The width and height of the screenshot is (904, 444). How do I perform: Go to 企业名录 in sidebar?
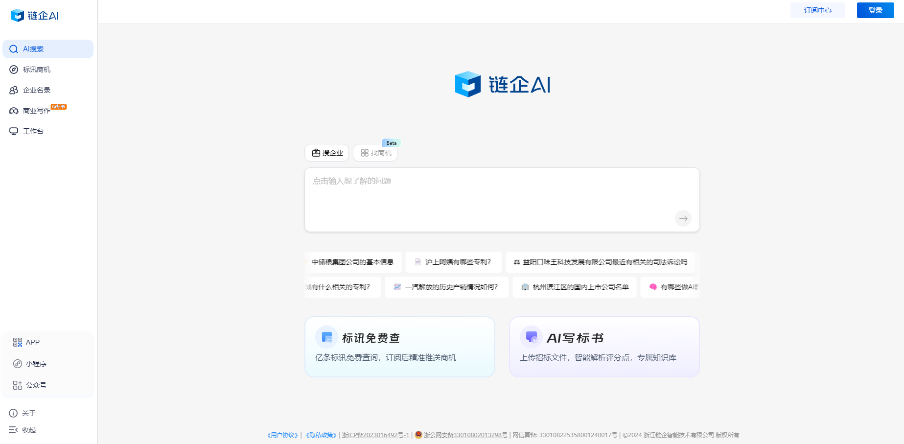click(48, 90)
